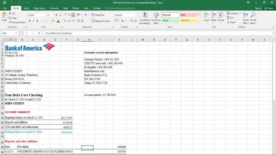Apply the Bad cell style

(189, 15)
